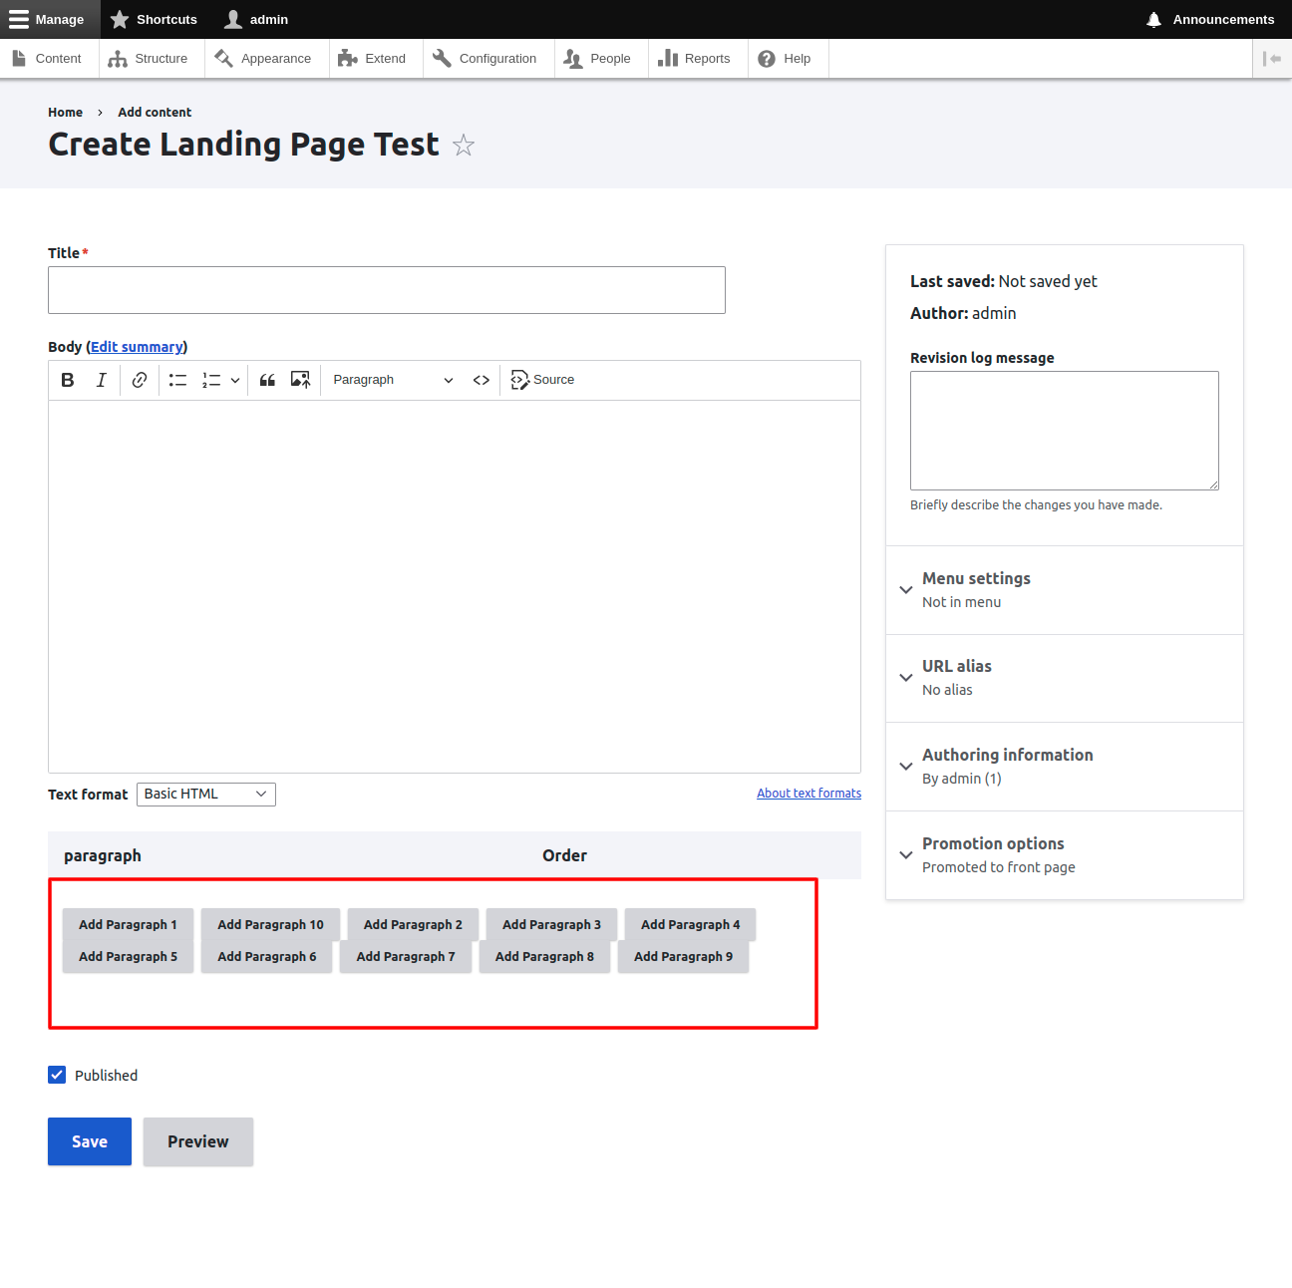1292x1288 pixels.
Task: Insert a code element with the code icon
Action: click(482, 380)
